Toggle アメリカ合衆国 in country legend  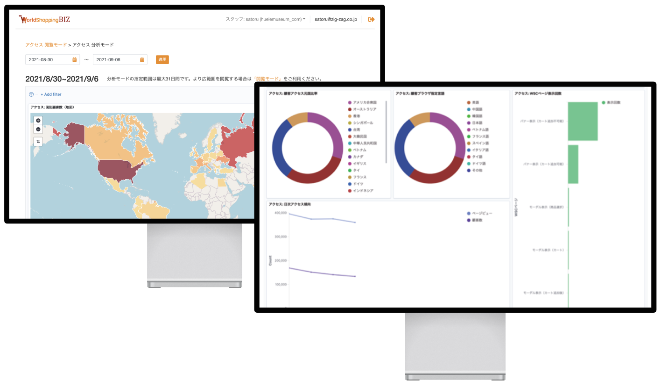[362, 102]
